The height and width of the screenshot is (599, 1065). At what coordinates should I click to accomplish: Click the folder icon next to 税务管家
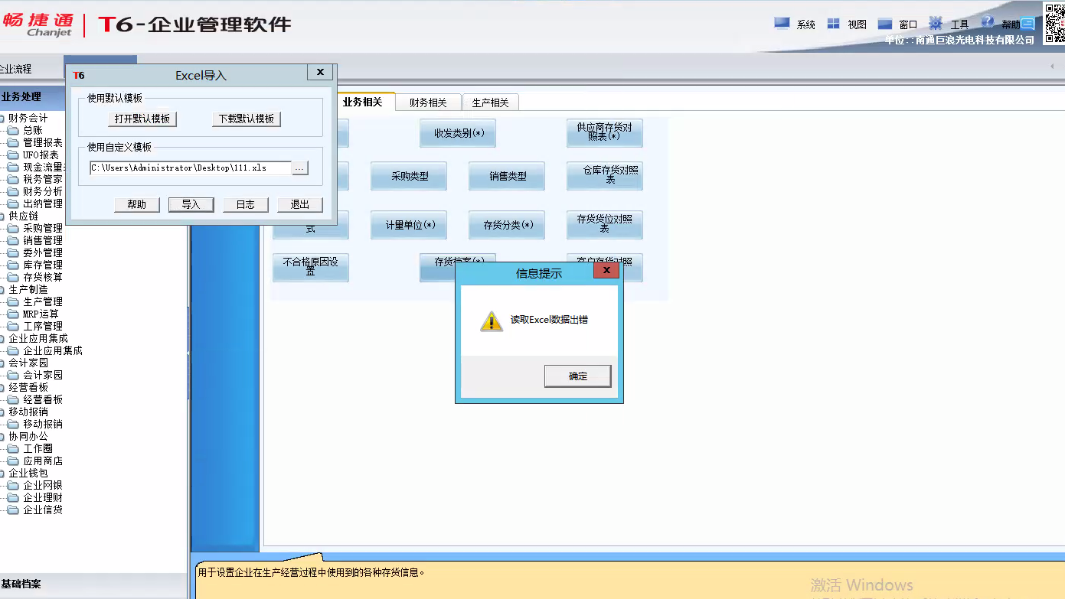13,179
